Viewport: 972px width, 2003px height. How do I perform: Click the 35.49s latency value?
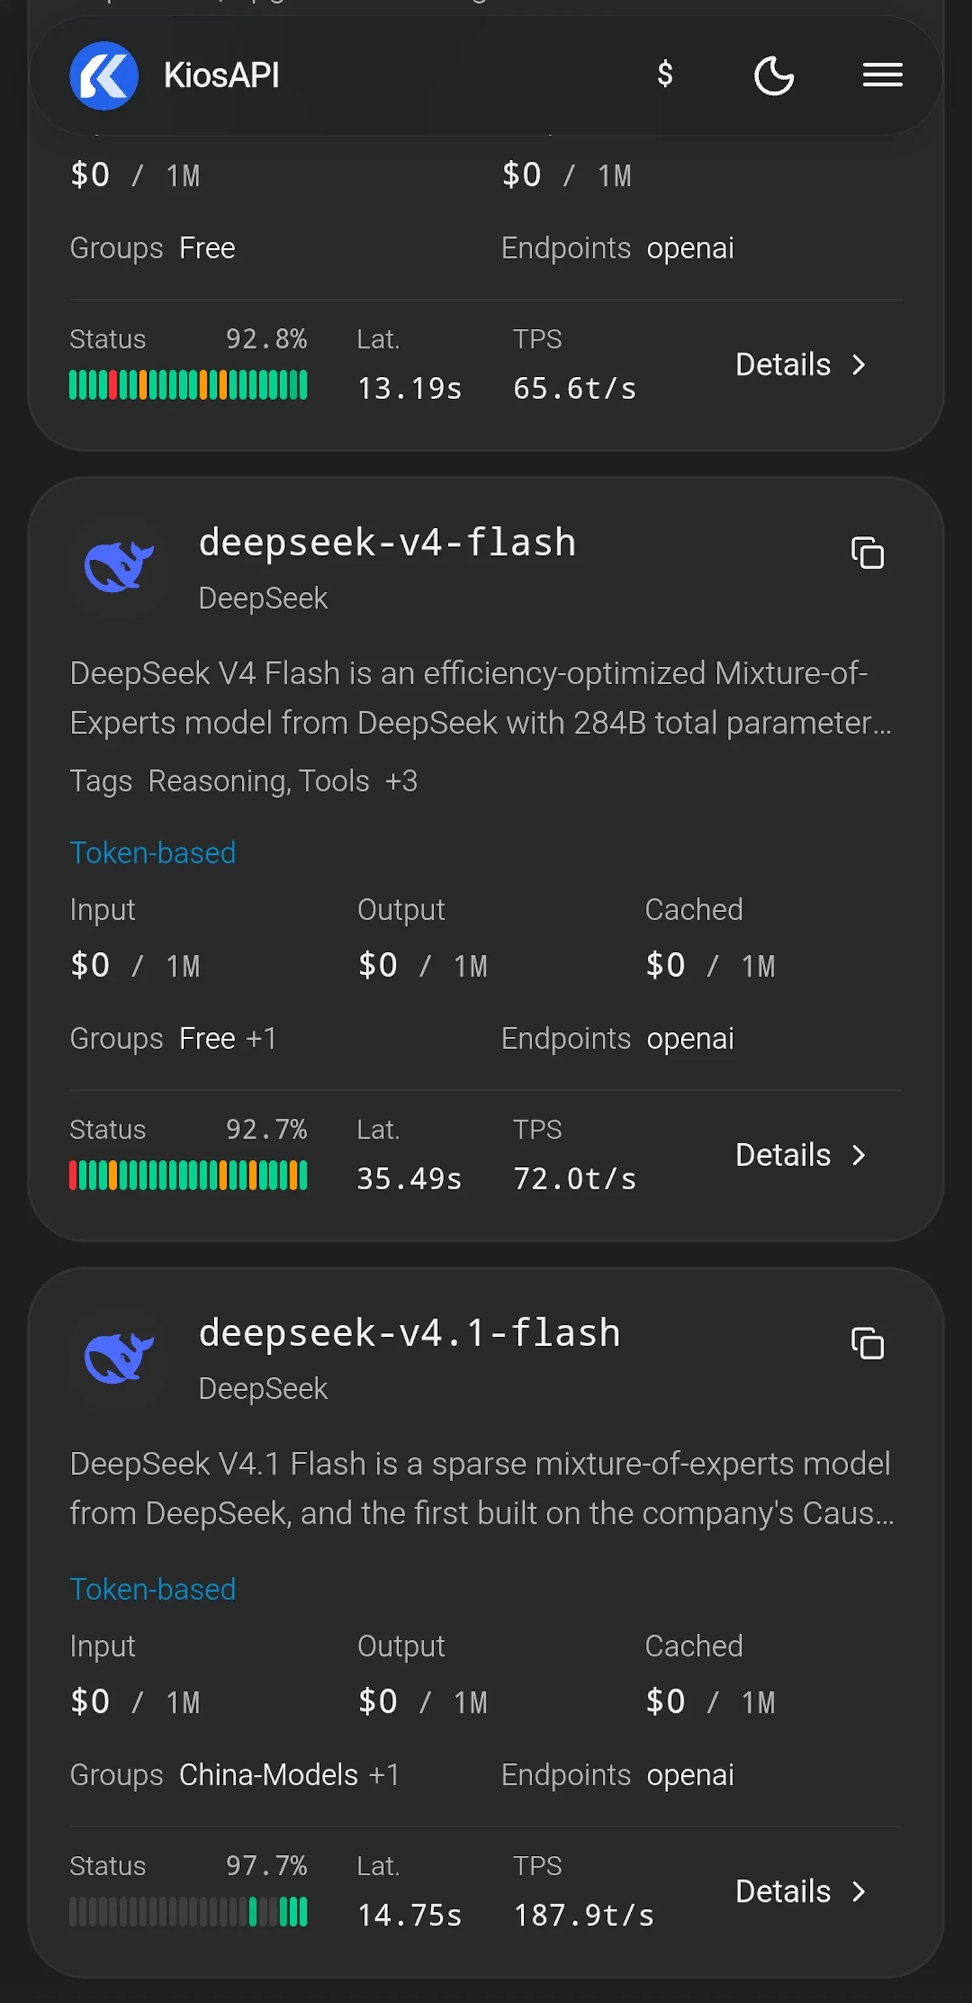coord(409,1179)
